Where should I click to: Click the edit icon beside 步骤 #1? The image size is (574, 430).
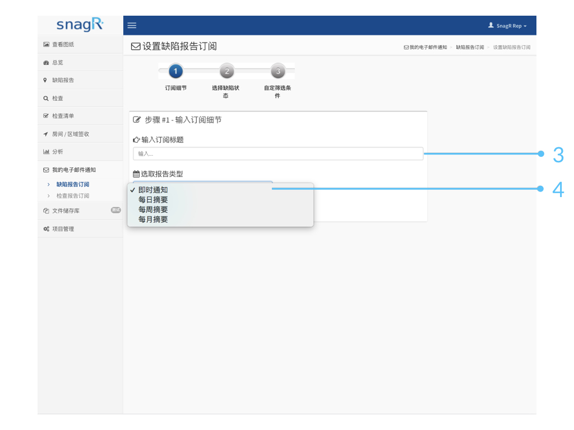(x=137, y=120)
